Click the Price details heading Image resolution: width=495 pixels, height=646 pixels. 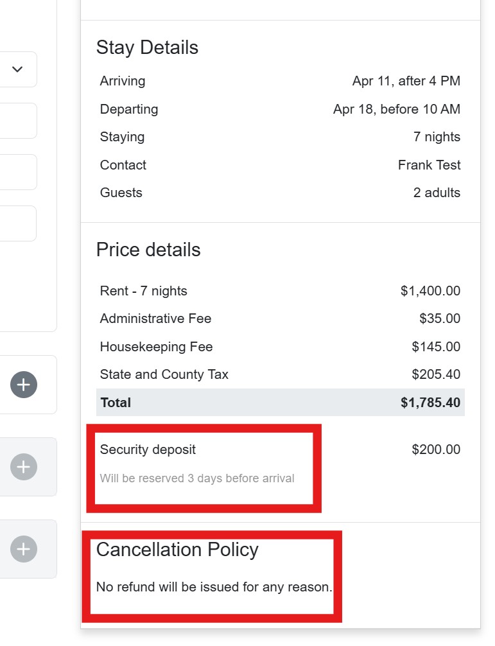point(148,250)
